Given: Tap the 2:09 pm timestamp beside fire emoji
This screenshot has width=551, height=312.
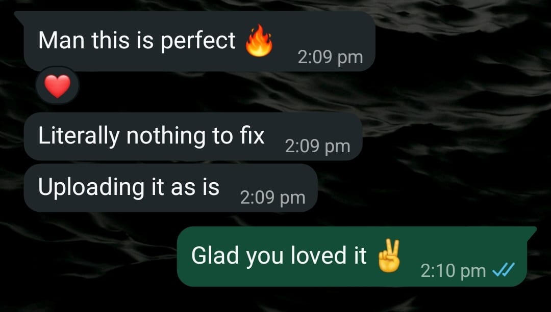Looking at the screenshot, I should 330,58.
